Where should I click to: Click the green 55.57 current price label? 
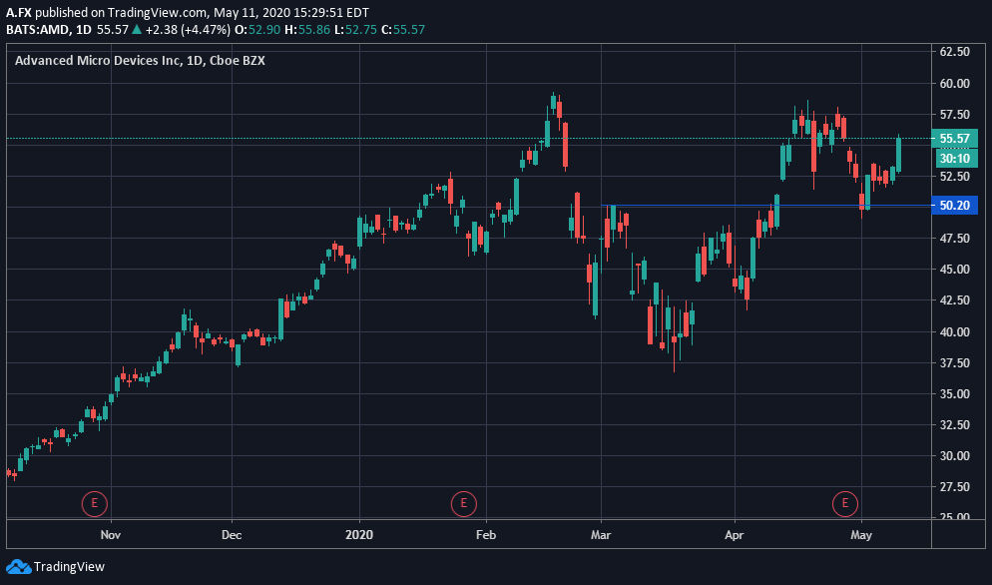(955, 138)
